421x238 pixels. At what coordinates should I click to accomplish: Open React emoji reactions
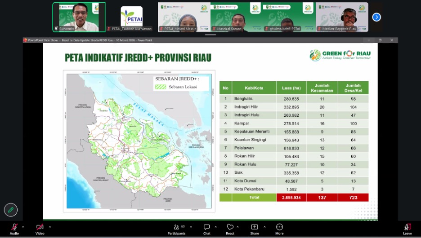pyautogui.click(x=230, y=227)
